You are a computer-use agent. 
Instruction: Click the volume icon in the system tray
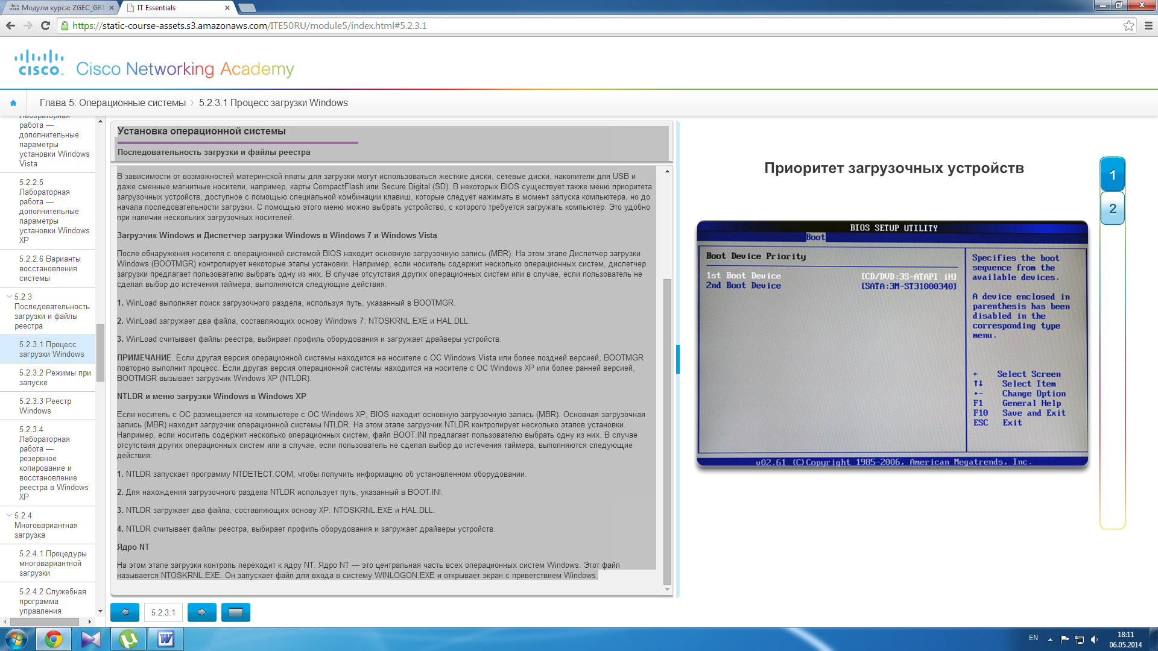click(1094, 639)
